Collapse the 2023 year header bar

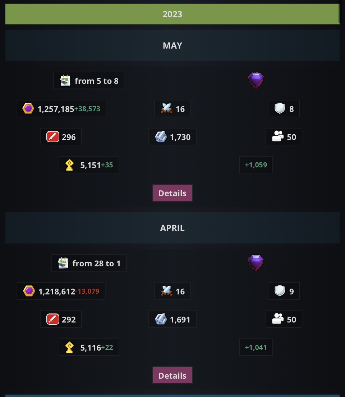pyautogui.click(x=172, y=14)
